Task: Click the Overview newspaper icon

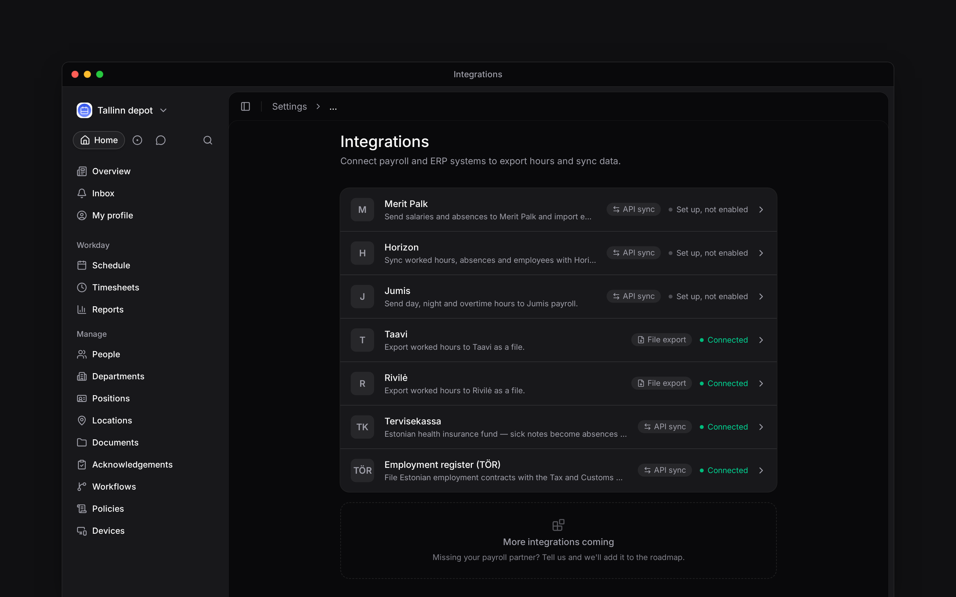Action: pyautogui.click(x=82, y=171)
